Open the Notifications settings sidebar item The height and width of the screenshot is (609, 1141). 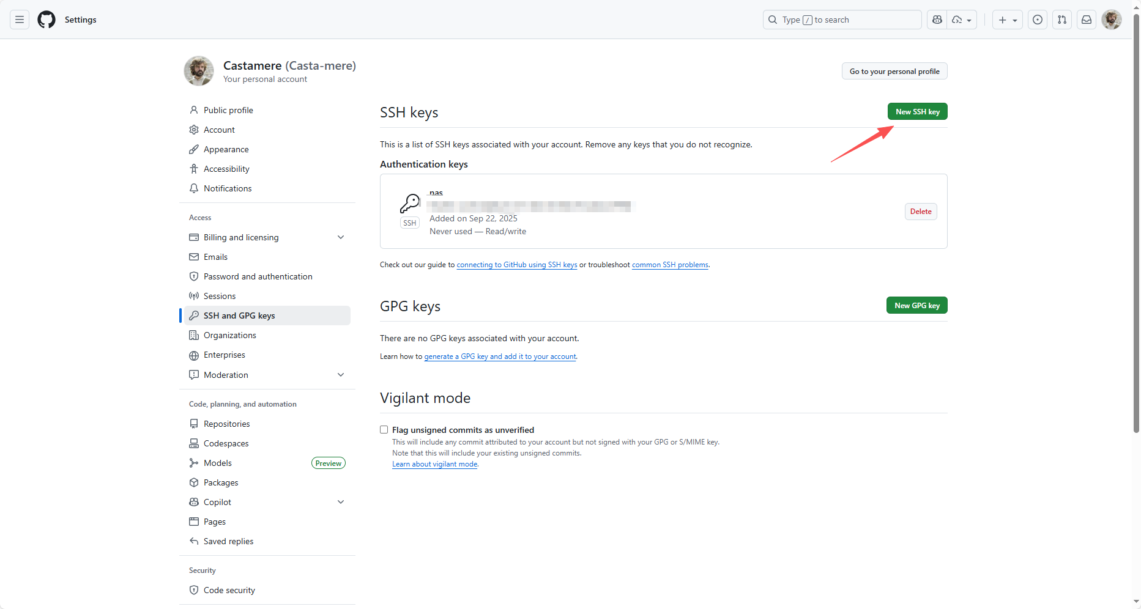coord(228,188)
